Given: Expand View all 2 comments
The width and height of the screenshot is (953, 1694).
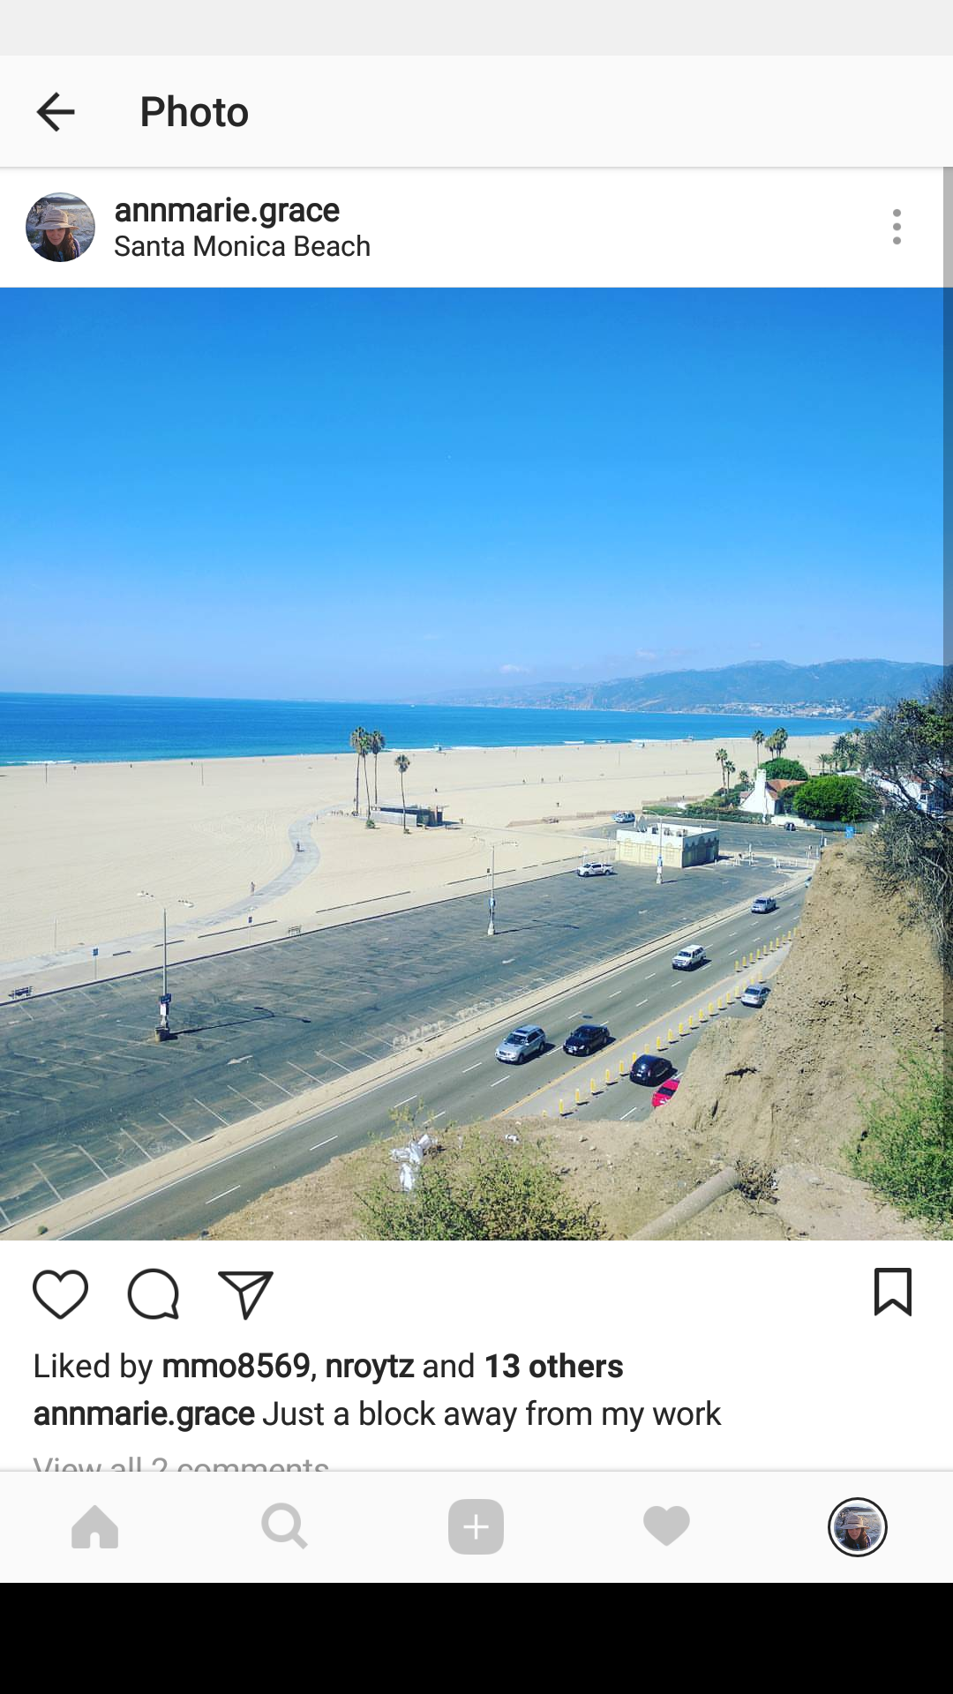Looking at the screenshot, I should [181, 1463].
